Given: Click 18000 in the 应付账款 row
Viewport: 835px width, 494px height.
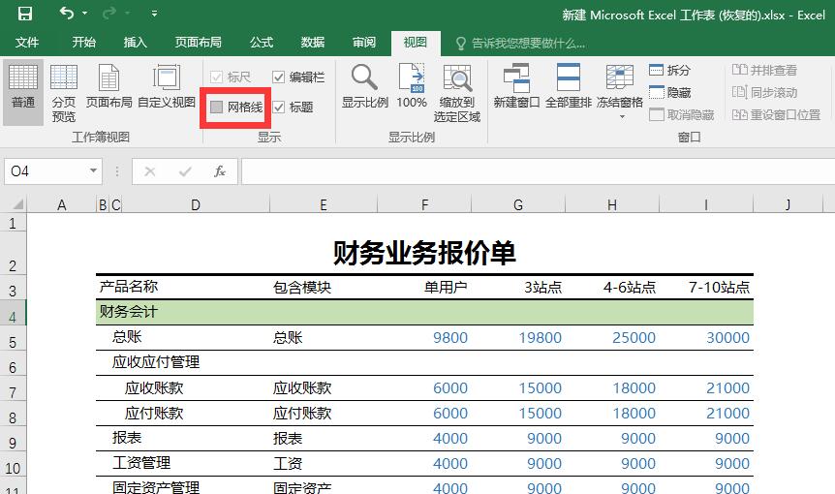Looking at the screenshot, I should [634, 413].
